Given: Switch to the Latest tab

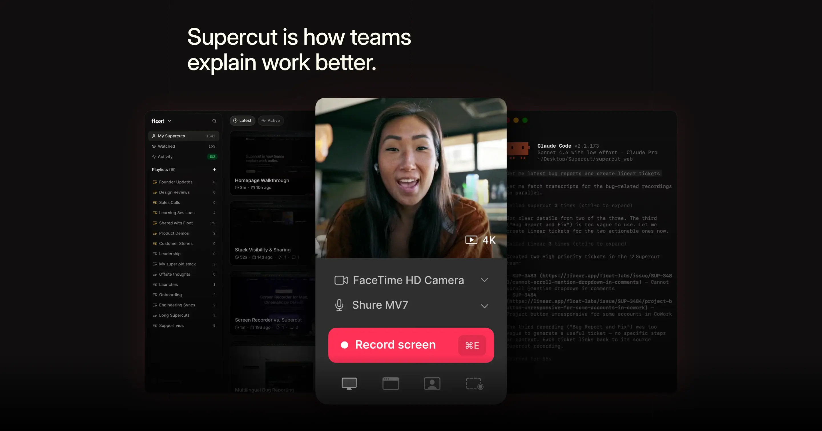Looking at the screenshot, I should pyautogui.click(x=242, y=121).
